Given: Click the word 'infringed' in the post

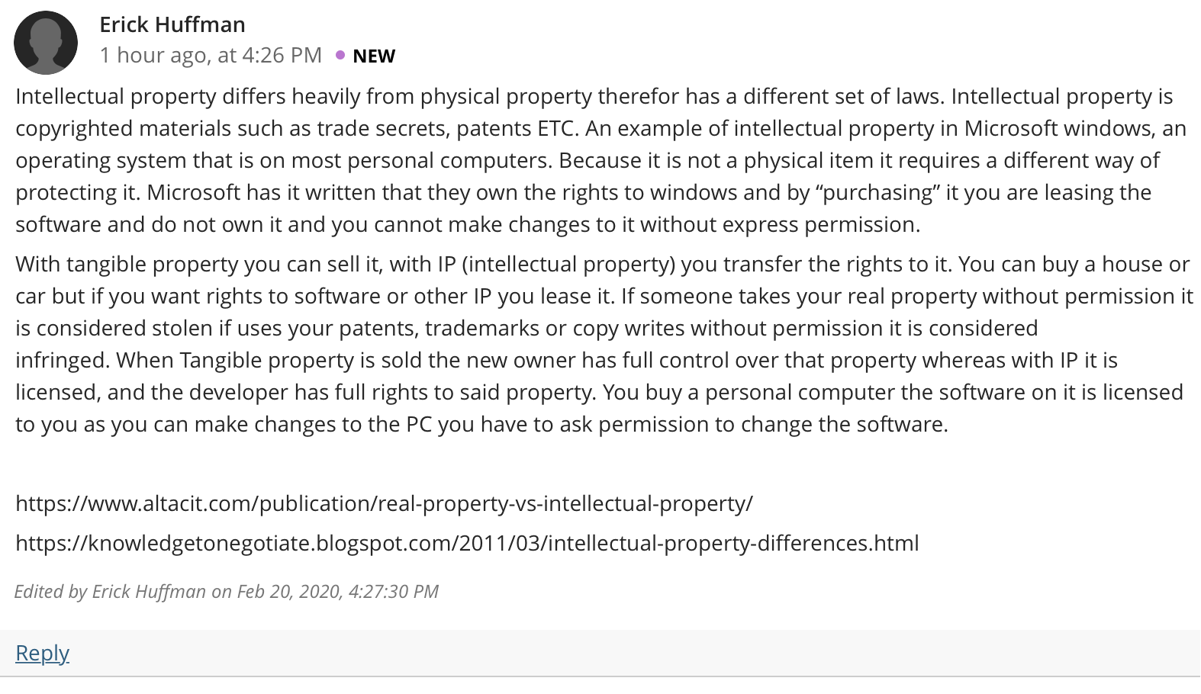Looking at the screenshot, I should [61, 360].
